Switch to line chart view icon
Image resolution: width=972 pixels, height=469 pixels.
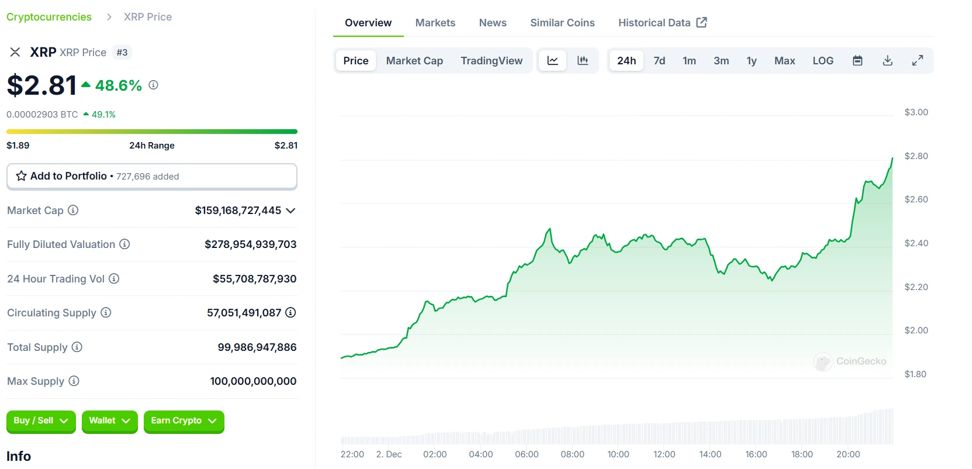tap(552, 60)
